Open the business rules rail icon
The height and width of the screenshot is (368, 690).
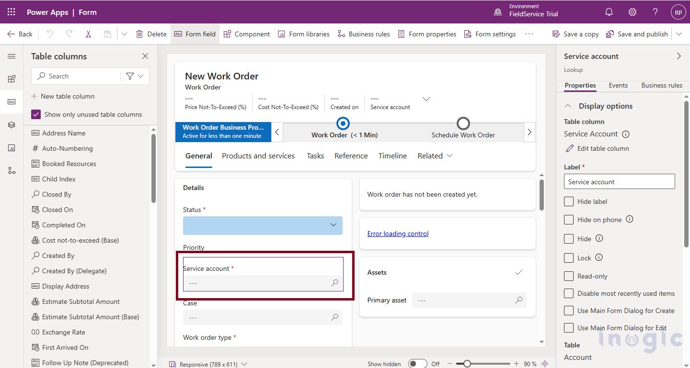(11, 171)
